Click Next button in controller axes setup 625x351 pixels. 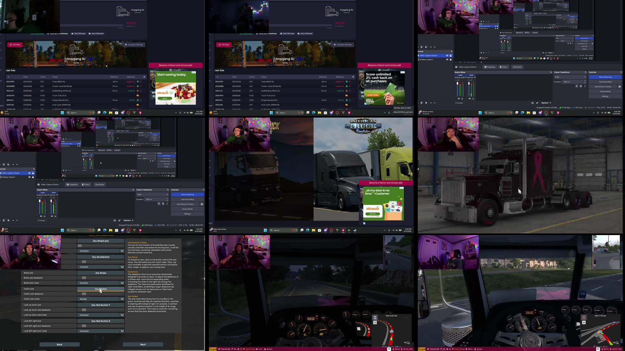coord(143,344)
